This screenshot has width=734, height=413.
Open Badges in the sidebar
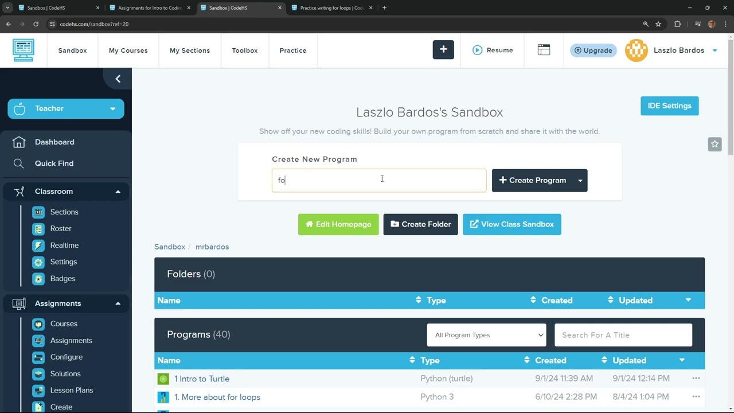point(63,278)
